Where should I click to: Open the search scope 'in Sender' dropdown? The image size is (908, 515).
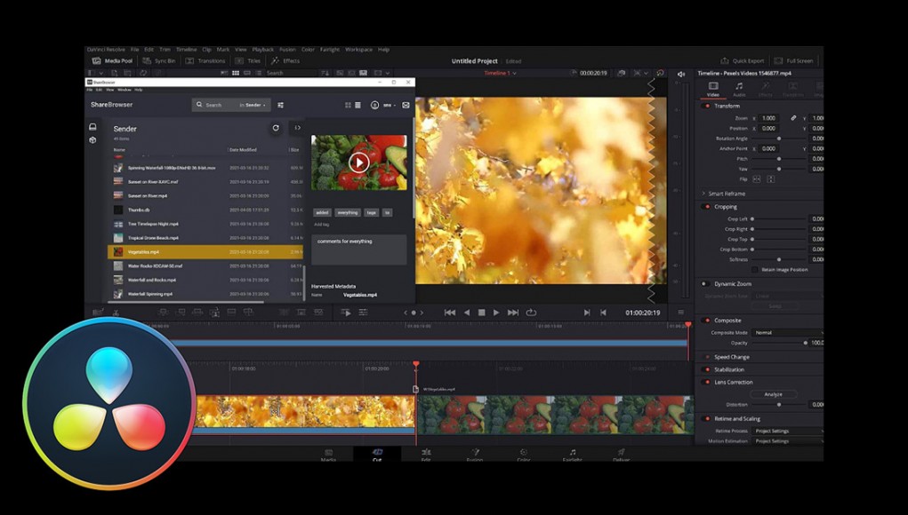(253, 105)
